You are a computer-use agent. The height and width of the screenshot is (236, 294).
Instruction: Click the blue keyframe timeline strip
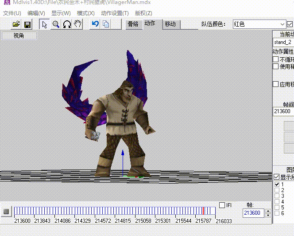click(x=115, y=211)
